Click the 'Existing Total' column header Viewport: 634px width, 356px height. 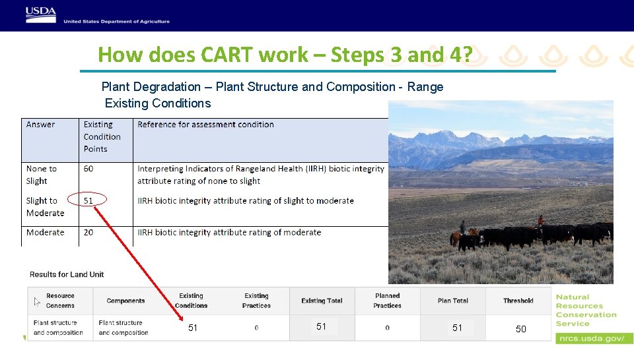(x=322, y=301)
